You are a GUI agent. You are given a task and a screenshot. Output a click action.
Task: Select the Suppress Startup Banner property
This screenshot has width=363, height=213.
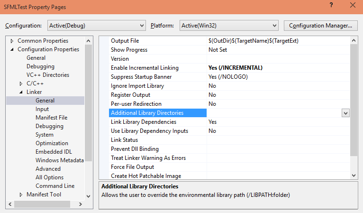[x=141, y=77]
